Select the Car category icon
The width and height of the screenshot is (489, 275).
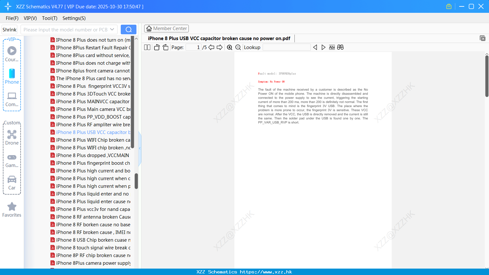click(x=12, y=182)
